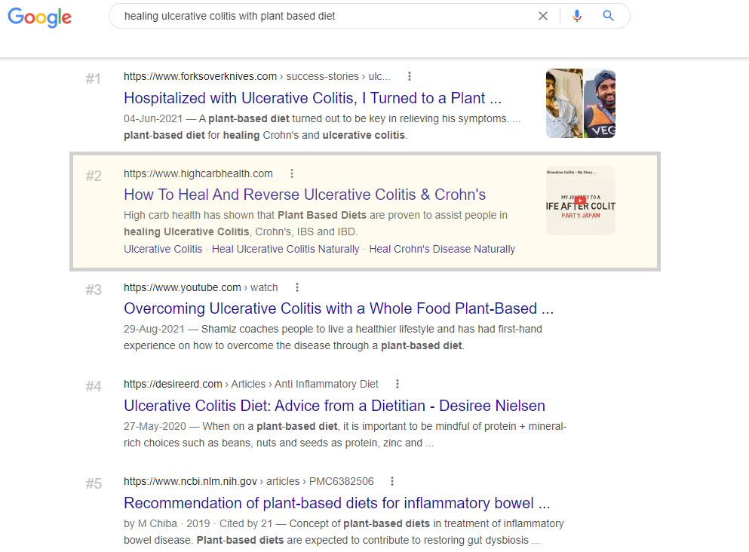Open three-dot menu for ncbi result
Image resolution: width=749 pixels, height=552 pixels.
point(392,481)
